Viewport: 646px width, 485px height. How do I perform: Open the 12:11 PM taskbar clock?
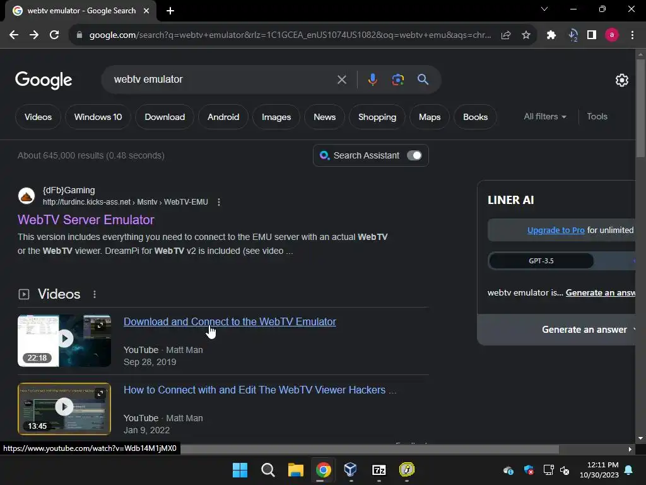tap(599, 470)
